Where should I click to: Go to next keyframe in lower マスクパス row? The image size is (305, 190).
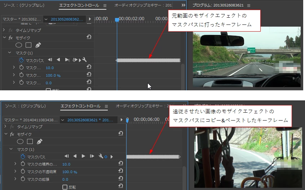(x=112, y=157)
